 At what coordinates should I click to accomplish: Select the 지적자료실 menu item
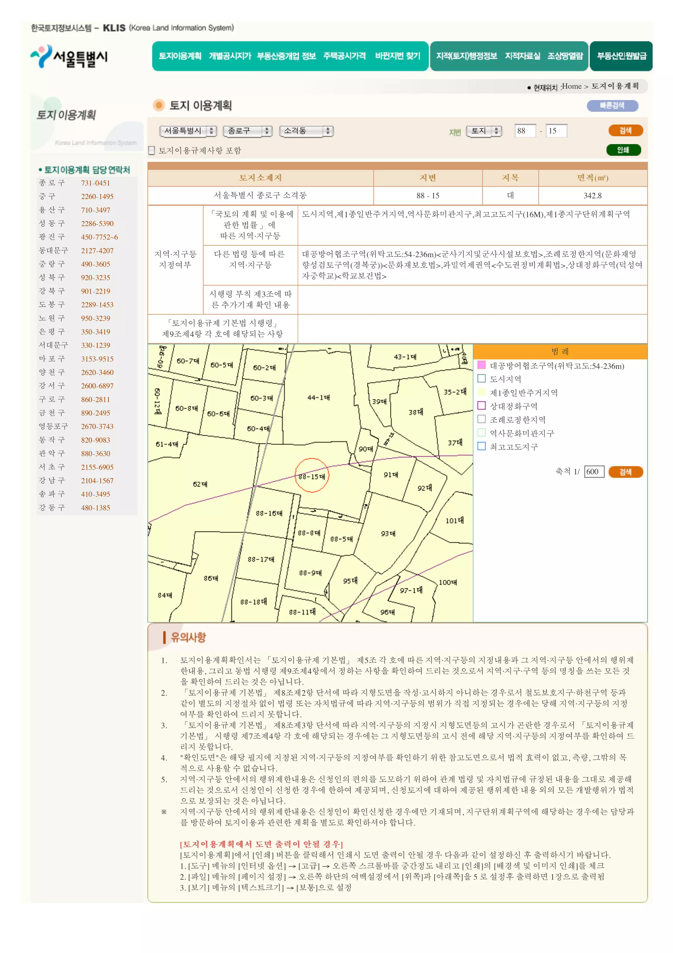(x=522, y=56)
